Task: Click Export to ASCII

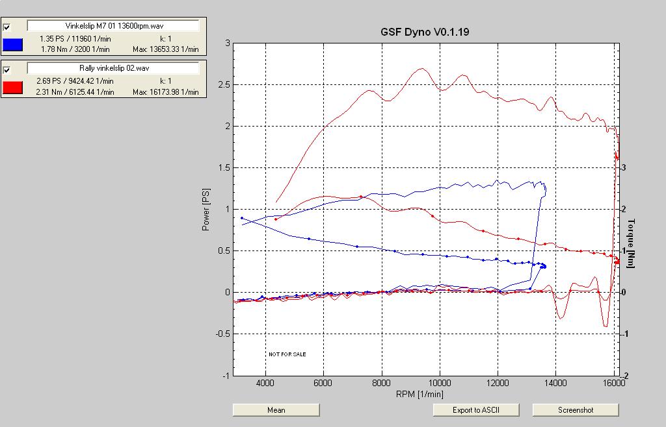Action: pos(476,410)
